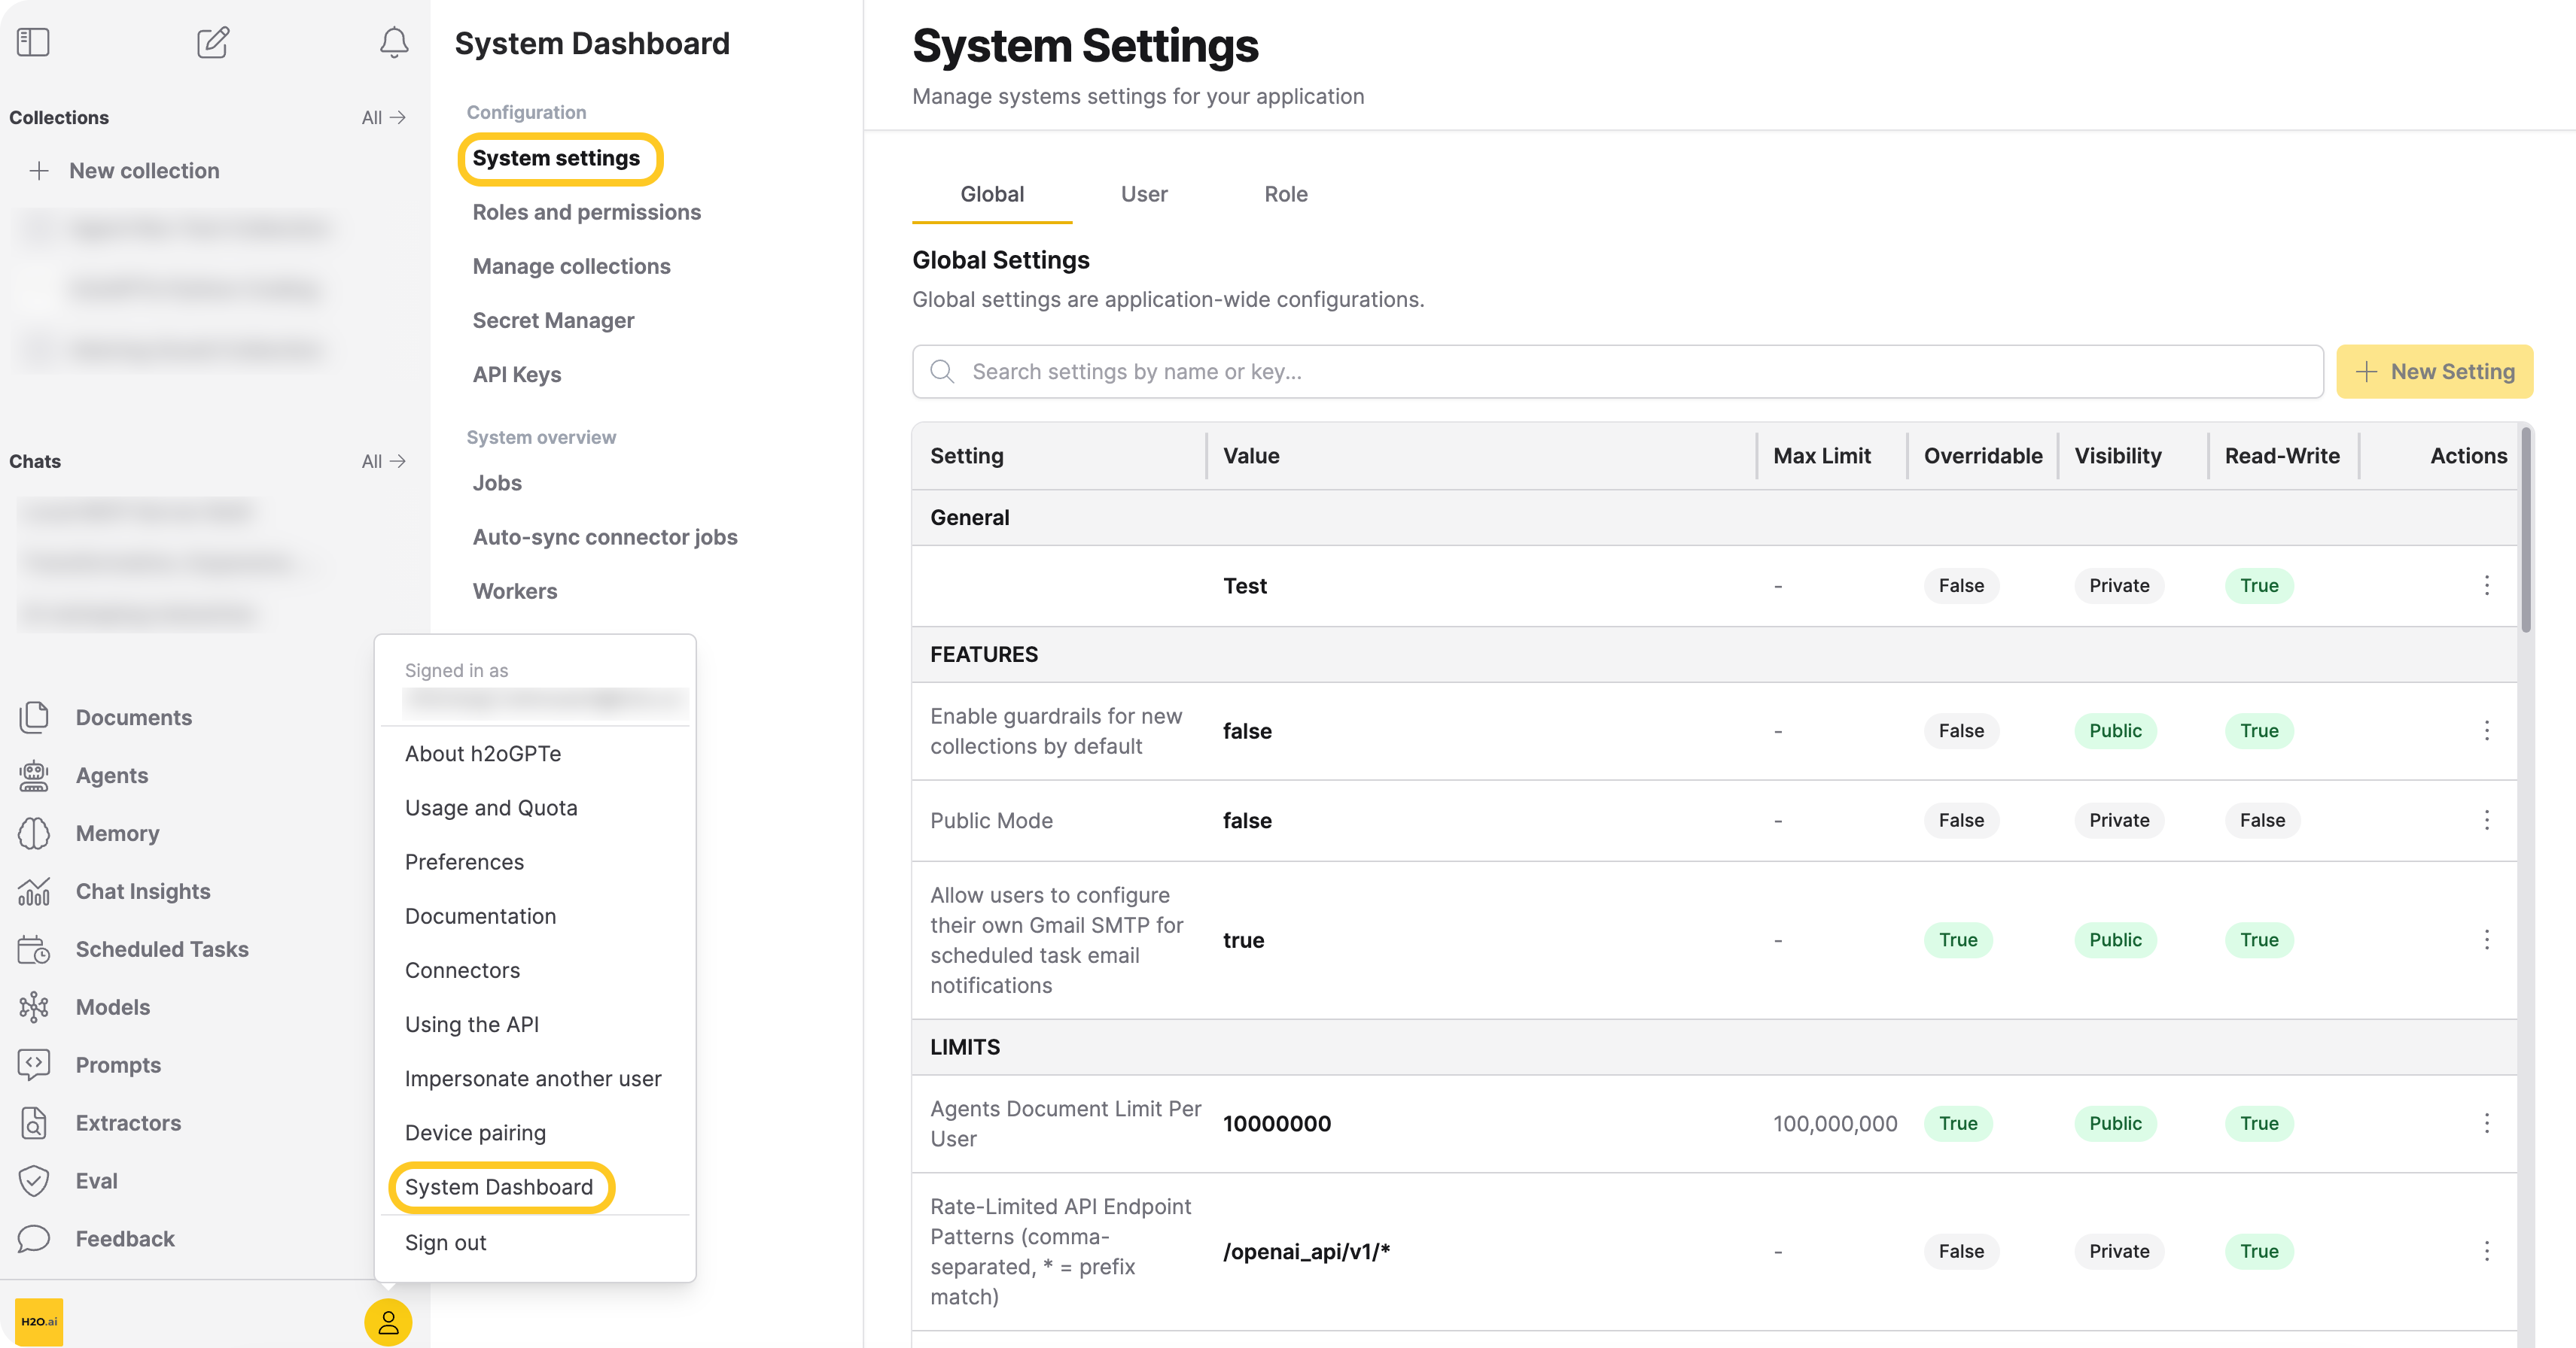Open Usage and Quota
Screen dimensions: 2576x1348
491,807
